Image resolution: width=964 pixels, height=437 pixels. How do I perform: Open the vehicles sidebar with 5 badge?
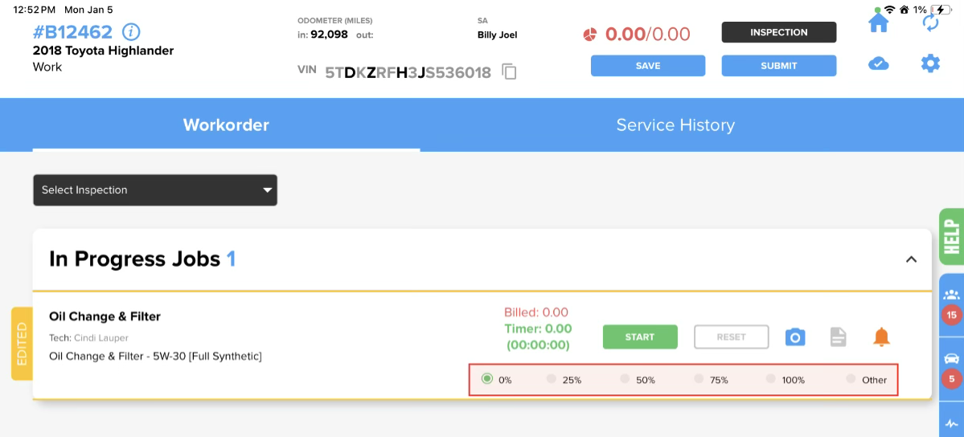coord(952,369)
